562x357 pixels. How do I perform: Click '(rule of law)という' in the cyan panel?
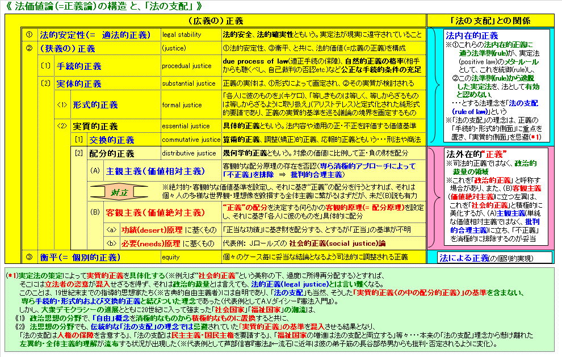(480, 112)
